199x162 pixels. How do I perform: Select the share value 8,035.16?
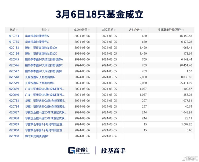point(186,77)
